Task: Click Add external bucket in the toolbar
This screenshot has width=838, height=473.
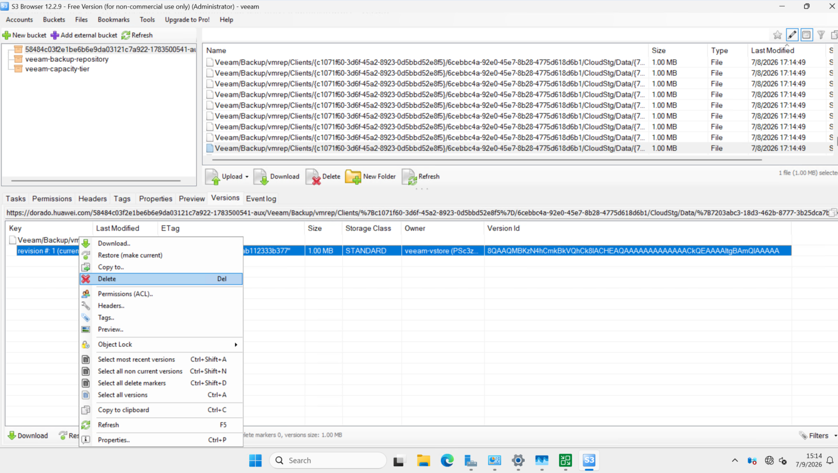Action: pyautogui.click(x=84, y=35)
